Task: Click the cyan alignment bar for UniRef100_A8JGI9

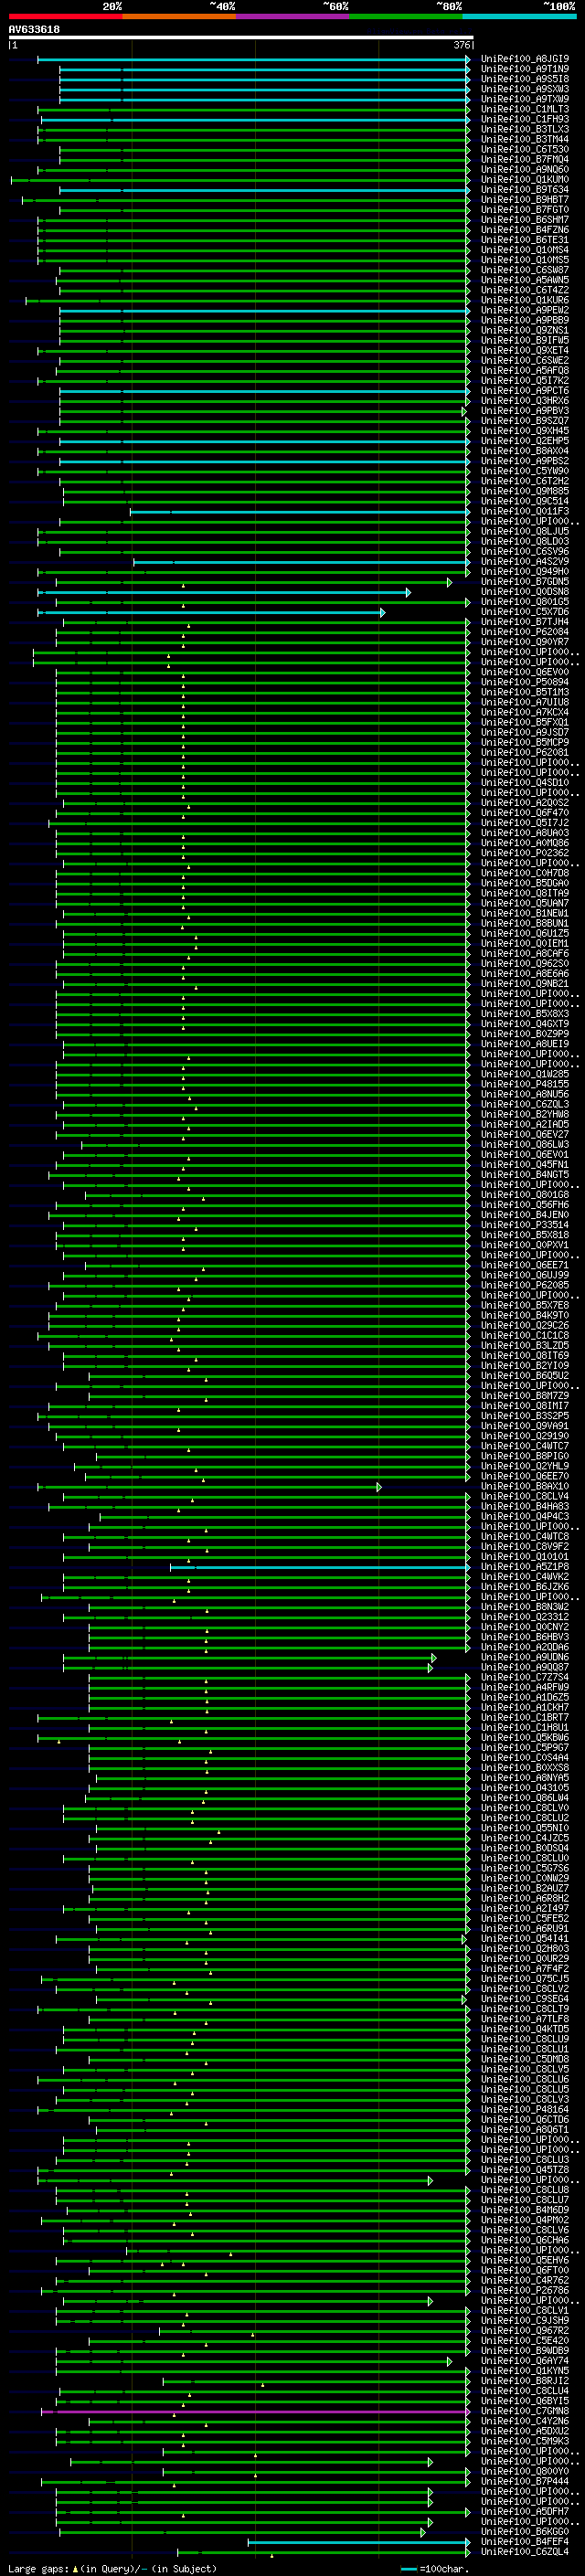Action: [254, 59]
